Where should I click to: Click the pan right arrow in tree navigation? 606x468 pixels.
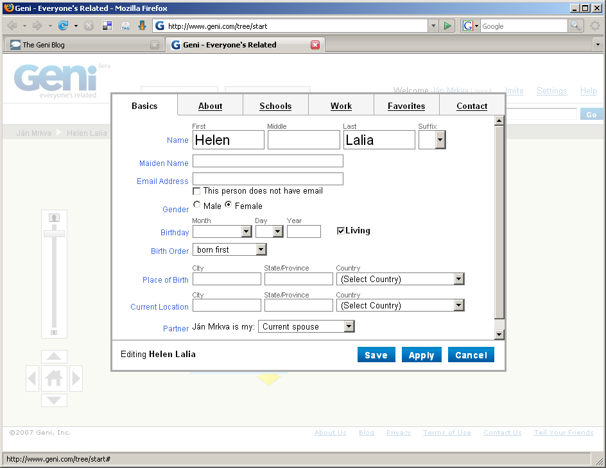tap(76, 378)
